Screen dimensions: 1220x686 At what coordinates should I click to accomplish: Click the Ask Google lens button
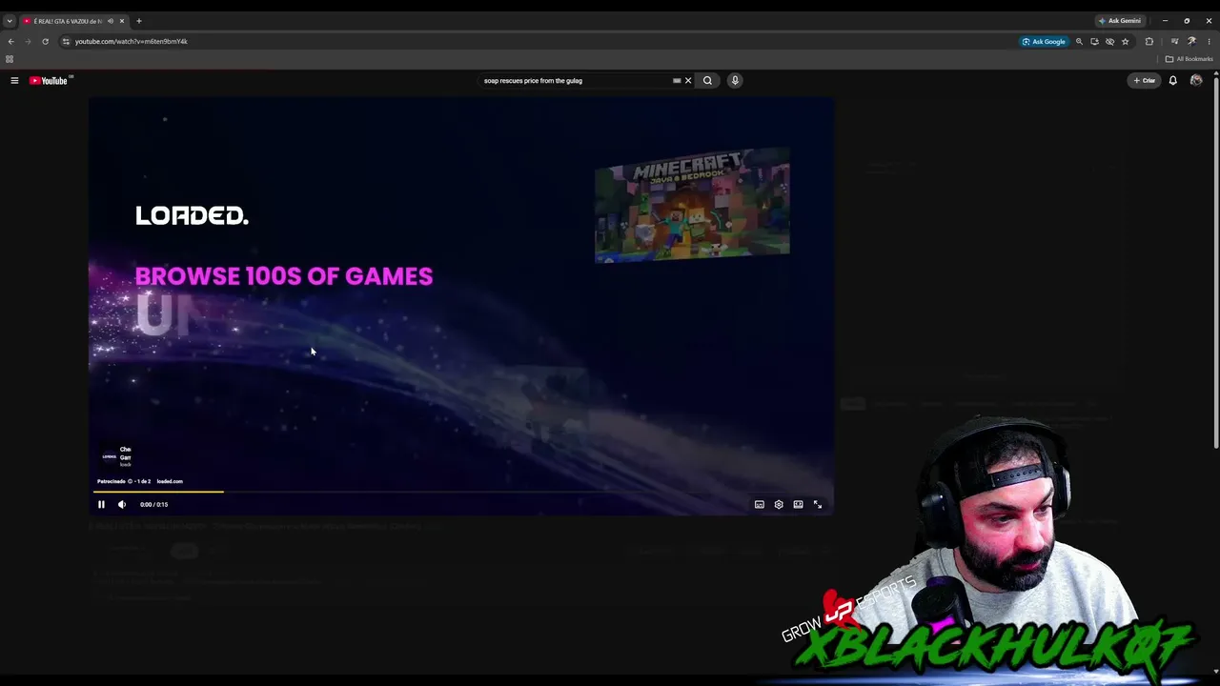click(1044, 41)
